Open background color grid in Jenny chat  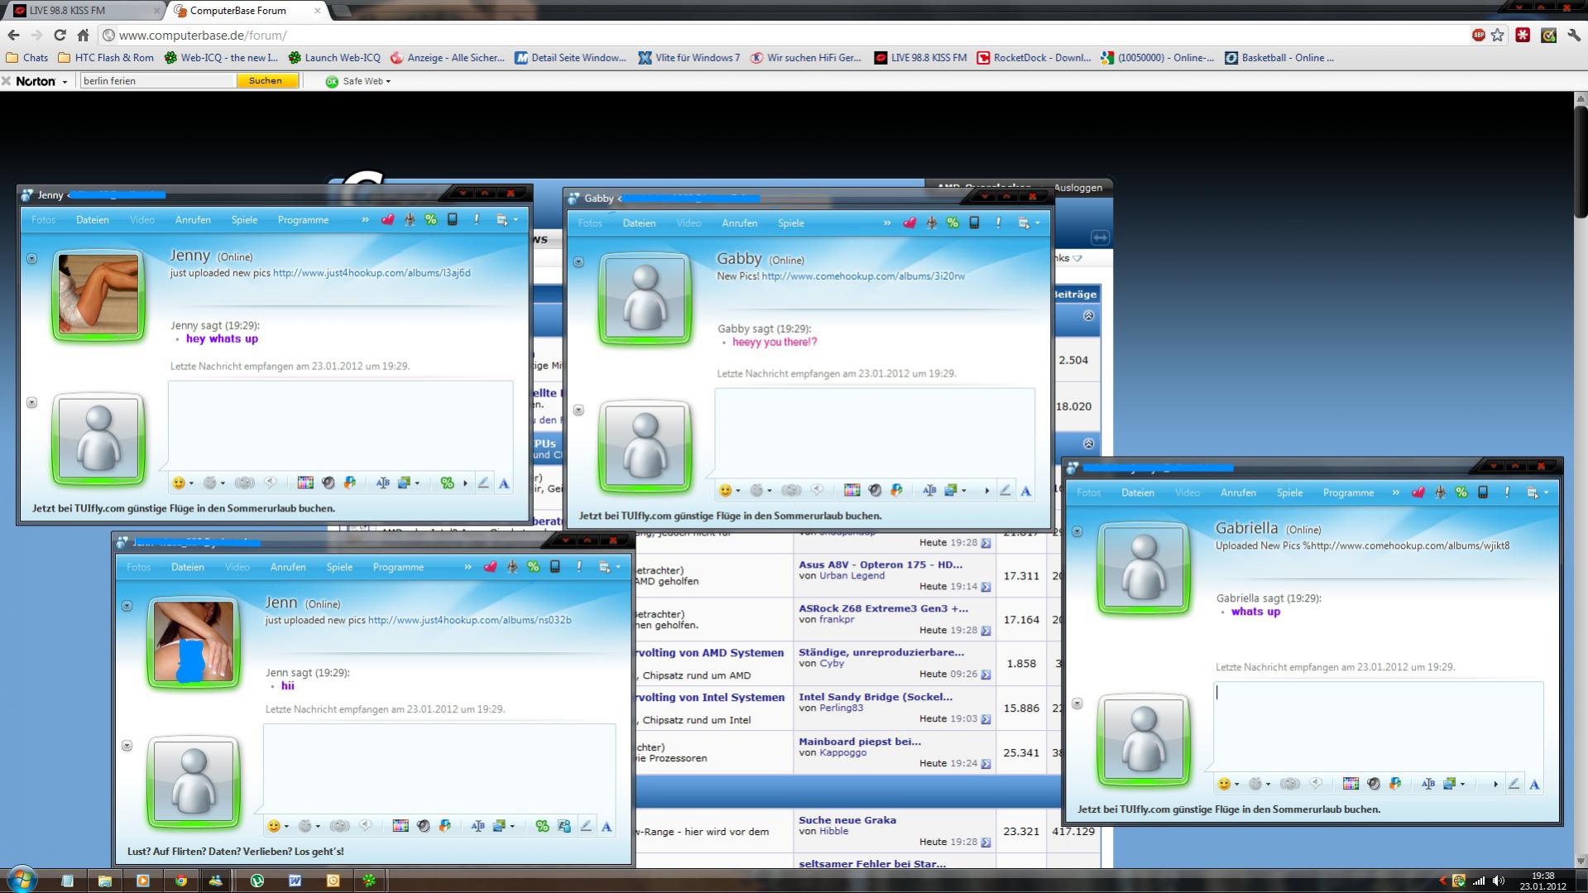coord(305,483)
